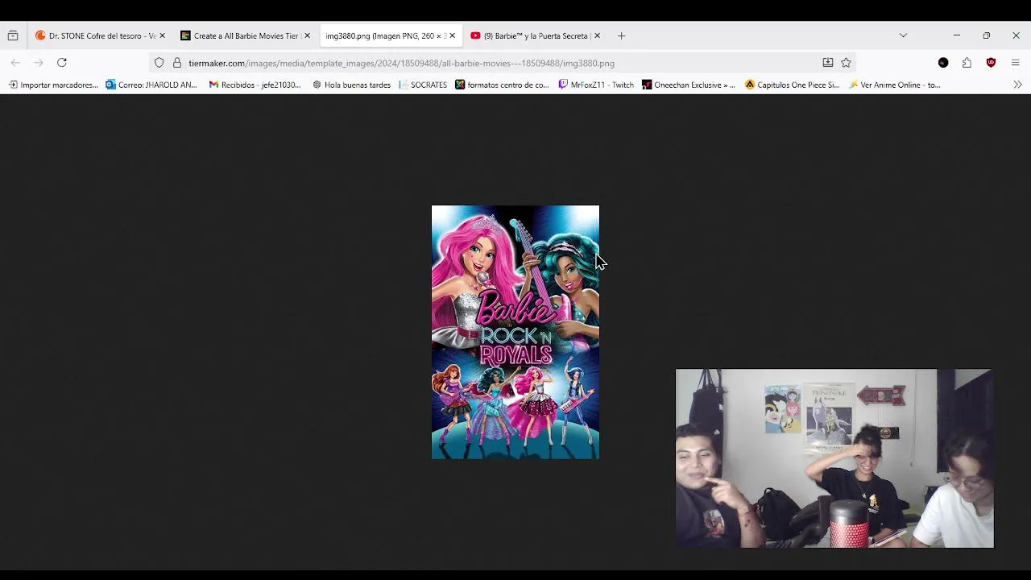Open the tracking protection shield panel
Image resolution: width=1031 pixels, height=580 pixels.
coord(159,63)
